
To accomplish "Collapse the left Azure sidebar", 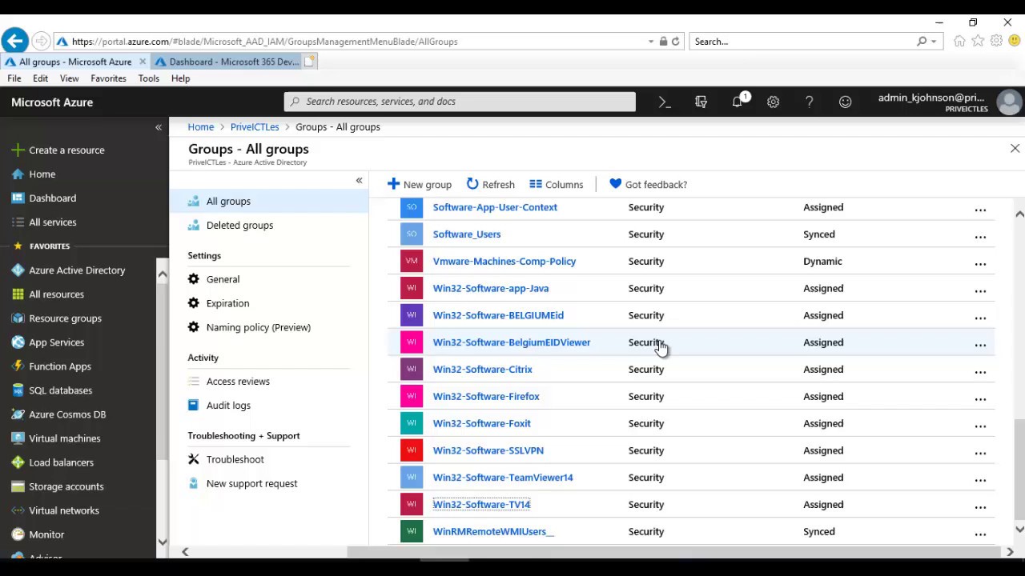I will [x=159, y=127].
